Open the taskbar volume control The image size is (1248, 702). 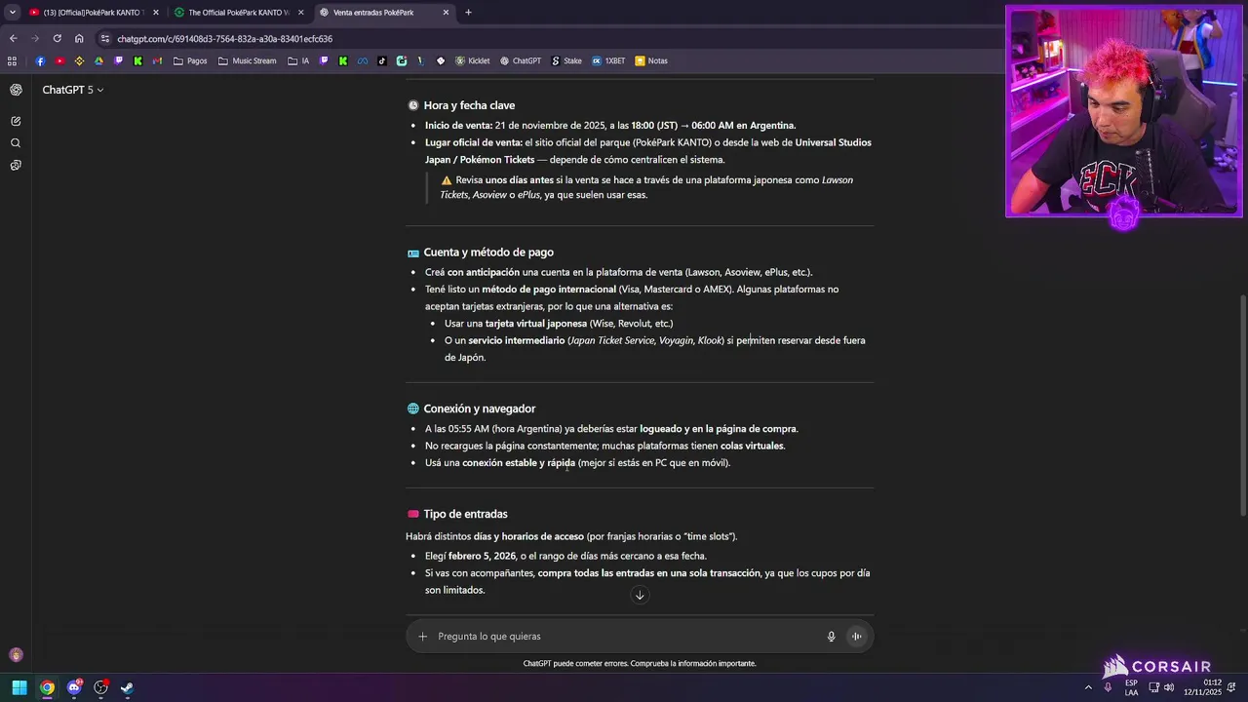[x=1170, y=687]
